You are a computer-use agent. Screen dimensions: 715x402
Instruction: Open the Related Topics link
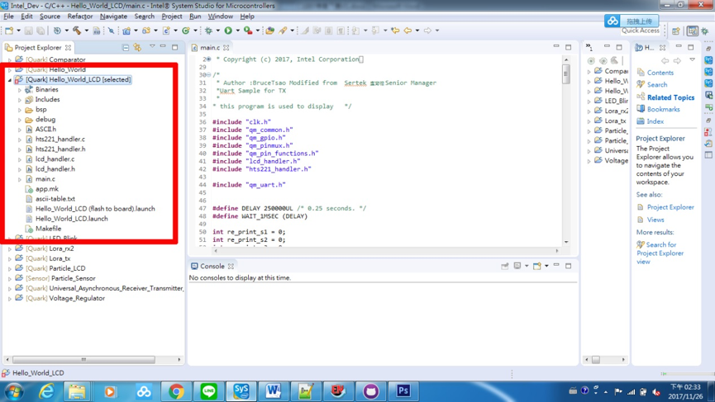tap(670, 97)
